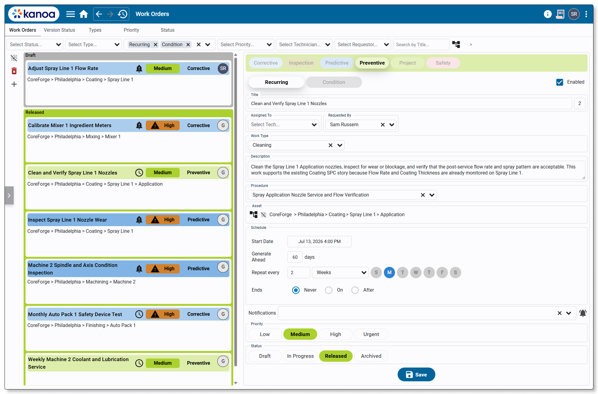Click clock icon on Clean and Verify Spray Line 1 Nozzles
The width and height of the screenshot is (598, 394).
(x=139, y=173)
